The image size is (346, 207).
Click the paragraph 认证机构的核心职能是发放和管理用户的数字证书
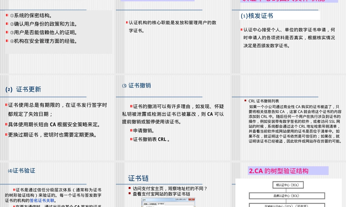point(172,27)
